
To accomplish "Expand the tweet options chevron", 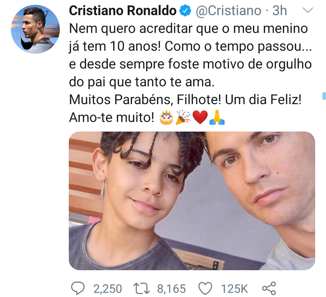I will pos(307,11).
